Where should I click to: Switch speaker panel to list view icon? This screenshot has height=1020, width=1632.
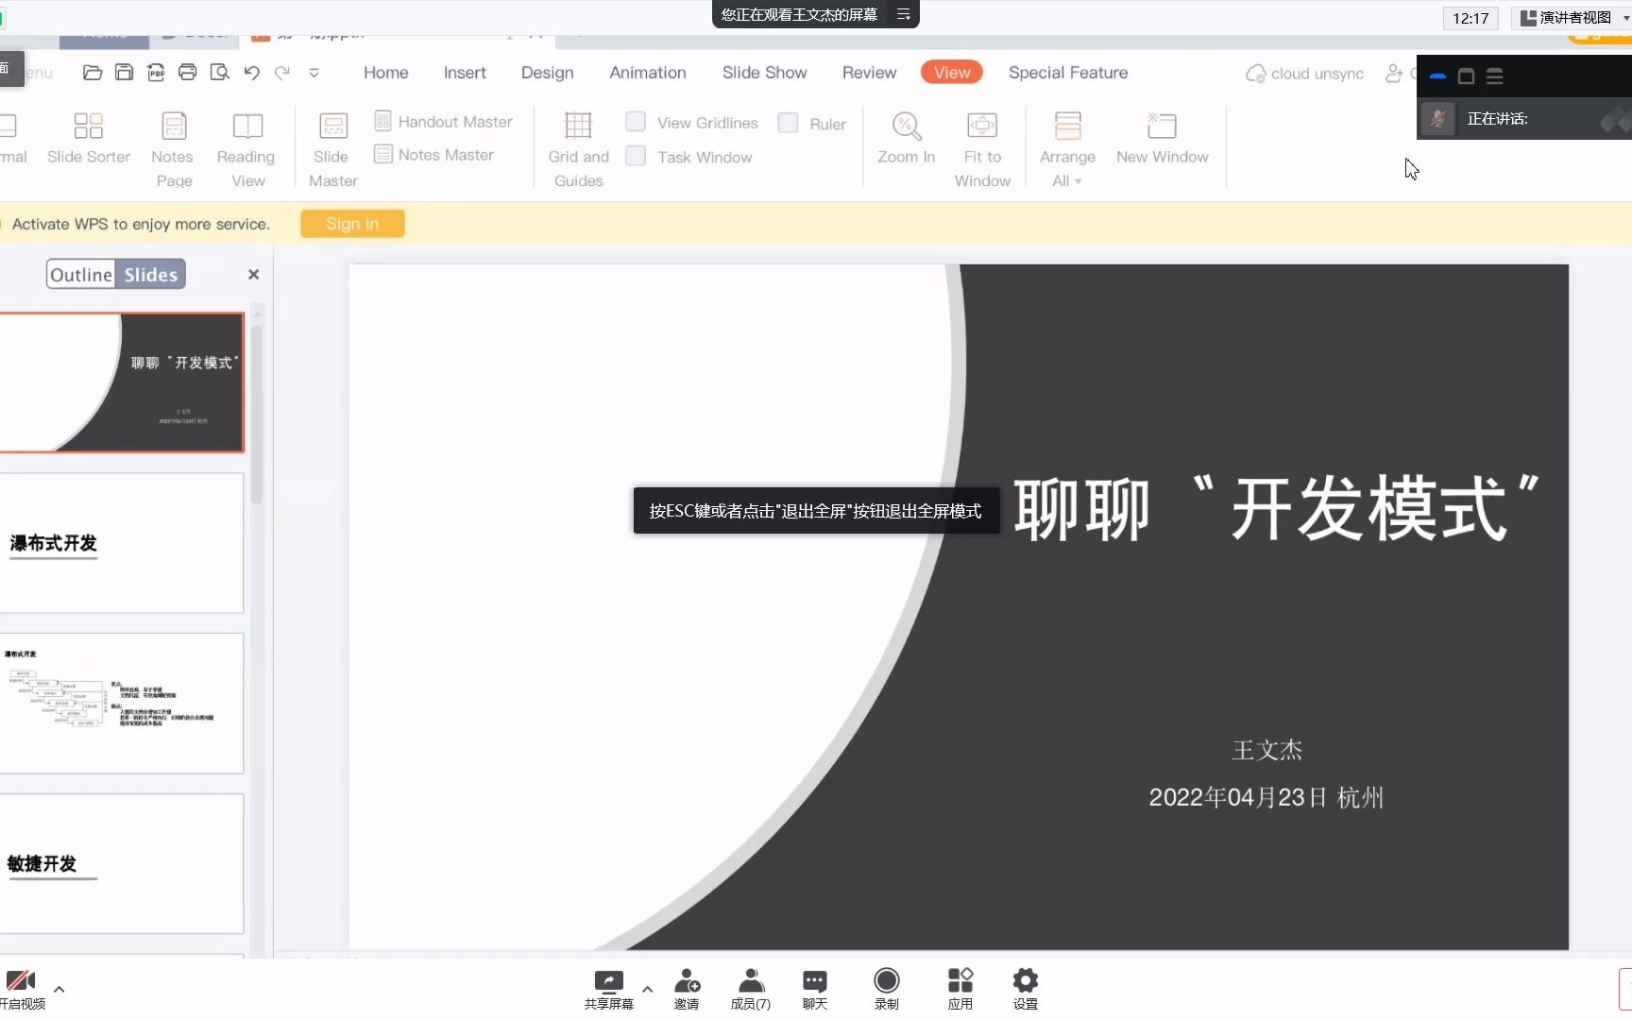(x=1494, y=76)
